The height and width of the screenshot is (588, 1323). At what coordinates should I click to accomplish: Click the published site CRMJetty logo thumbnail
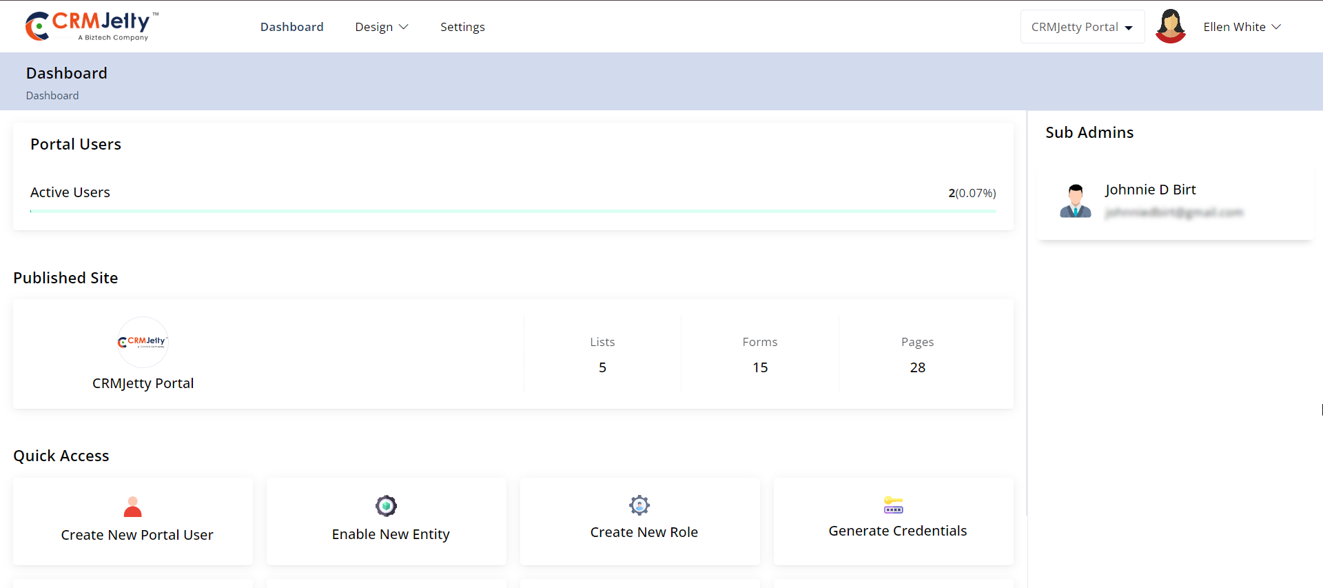(x=143, y=342)
